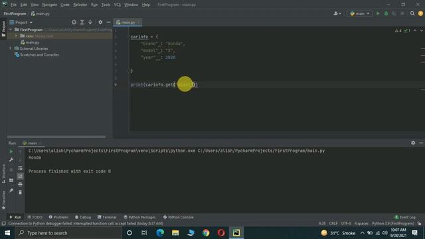This screenshot has width=425, height=239.
Task: Click FirstProgram breadcrumb in navigation bar
Action: tap(15, 13)
